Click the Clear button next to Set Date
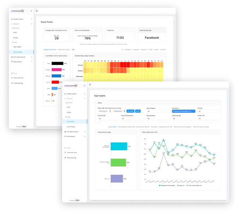 [138, 111]
